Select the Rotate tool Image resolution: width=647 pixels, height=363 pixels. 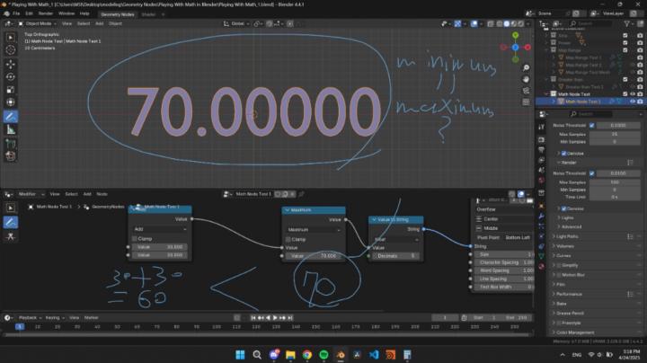[x=10, y=78]
